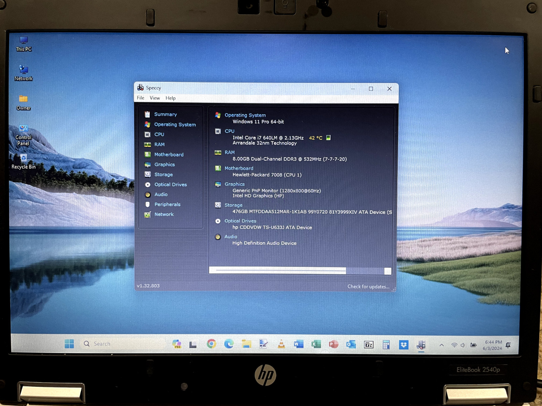
Task: Open Microsoft Word from the taskbar
Action: click(x=298, y=344)
